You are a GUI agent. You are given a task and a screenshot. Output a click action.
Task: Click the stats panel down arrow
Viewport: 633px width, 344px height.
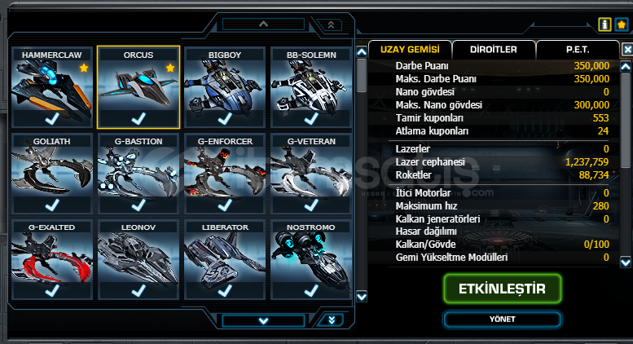pos(626,262)
